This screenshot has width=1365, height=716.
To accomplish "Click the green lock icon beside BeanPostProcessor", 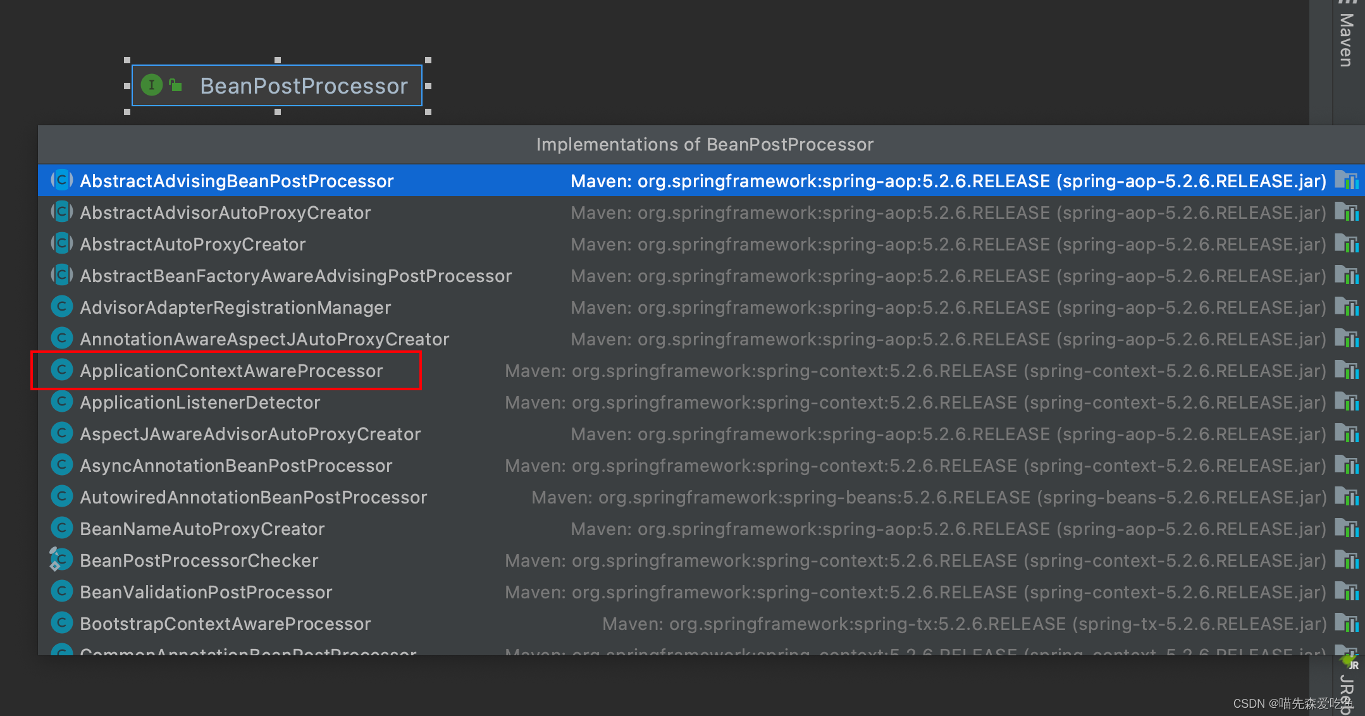I will [176, 85].
